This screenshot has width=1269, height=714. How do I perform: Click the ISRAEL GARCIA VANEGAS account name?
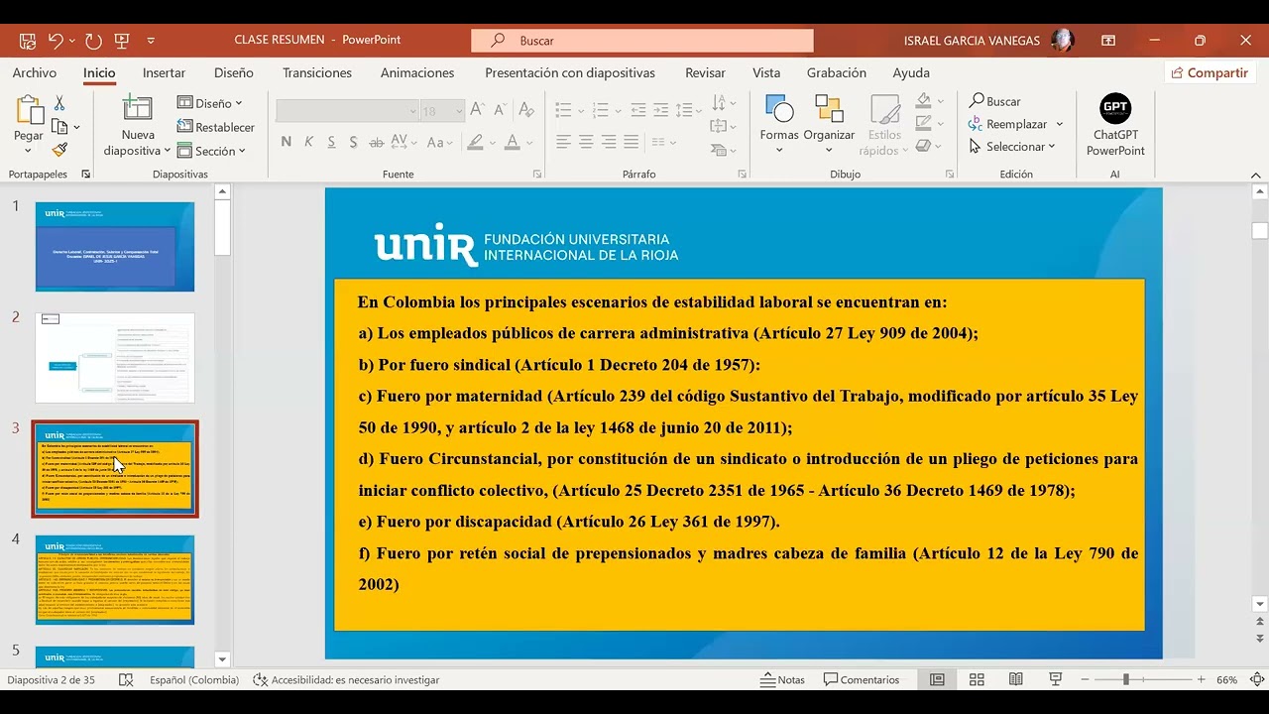click(972, 41)
